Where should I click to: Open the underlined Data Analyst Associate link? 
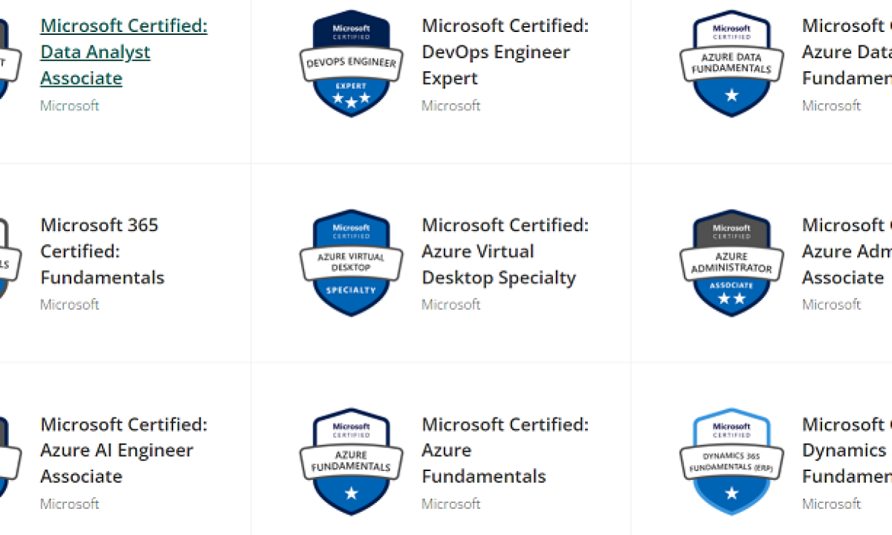[123, 52]
